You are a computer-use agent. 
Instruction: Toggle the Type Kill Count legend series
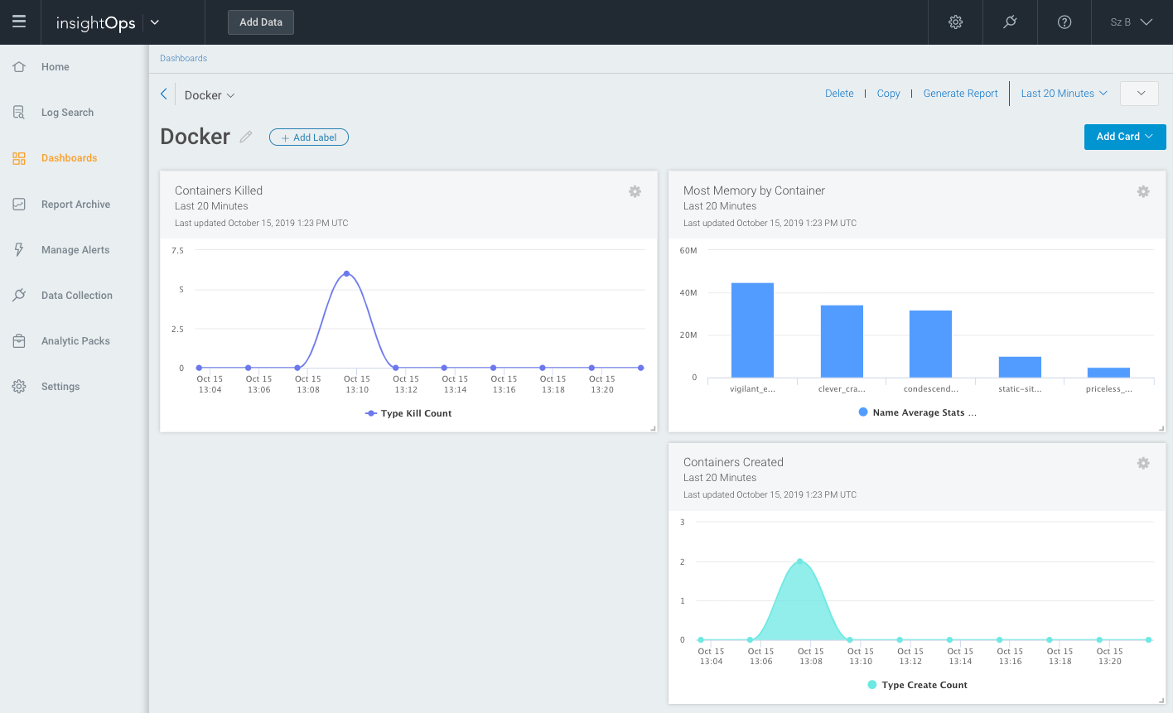(408, 413)
